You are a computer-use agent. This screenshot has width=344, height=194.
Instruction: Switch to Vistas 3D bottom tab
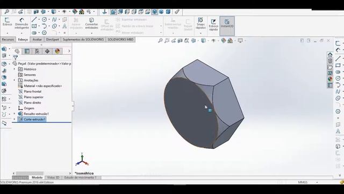pos(53,177)
